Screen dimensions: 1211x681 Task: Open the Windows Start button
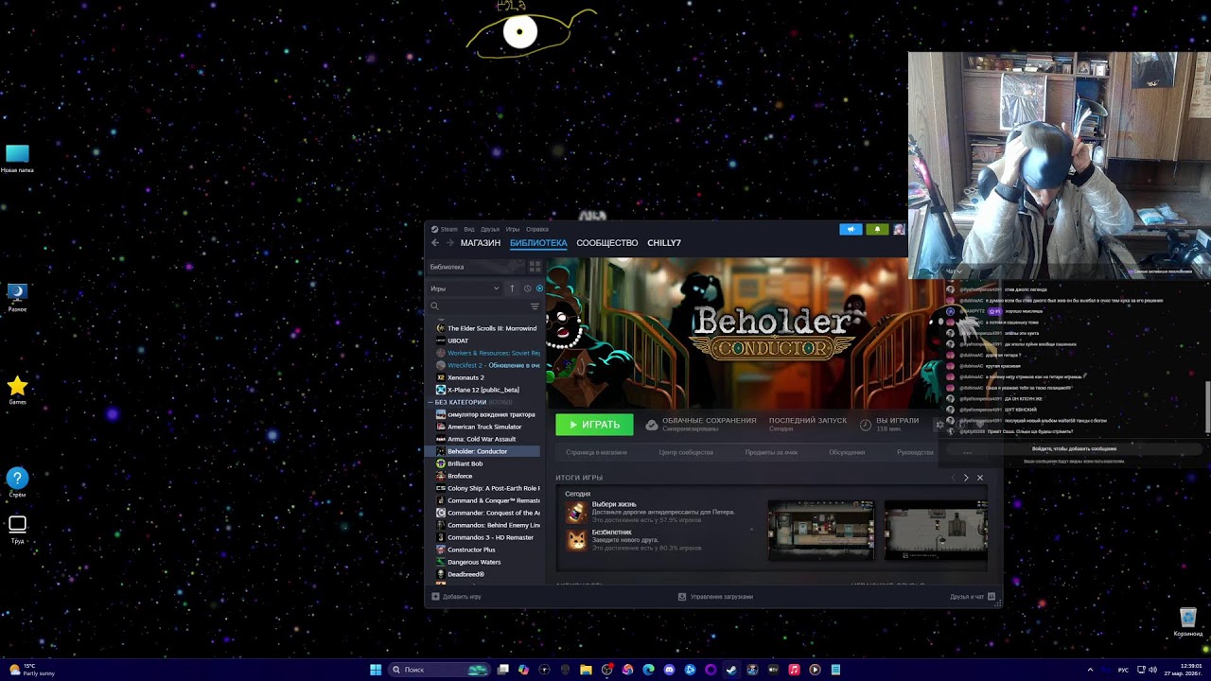pos(376,670)
